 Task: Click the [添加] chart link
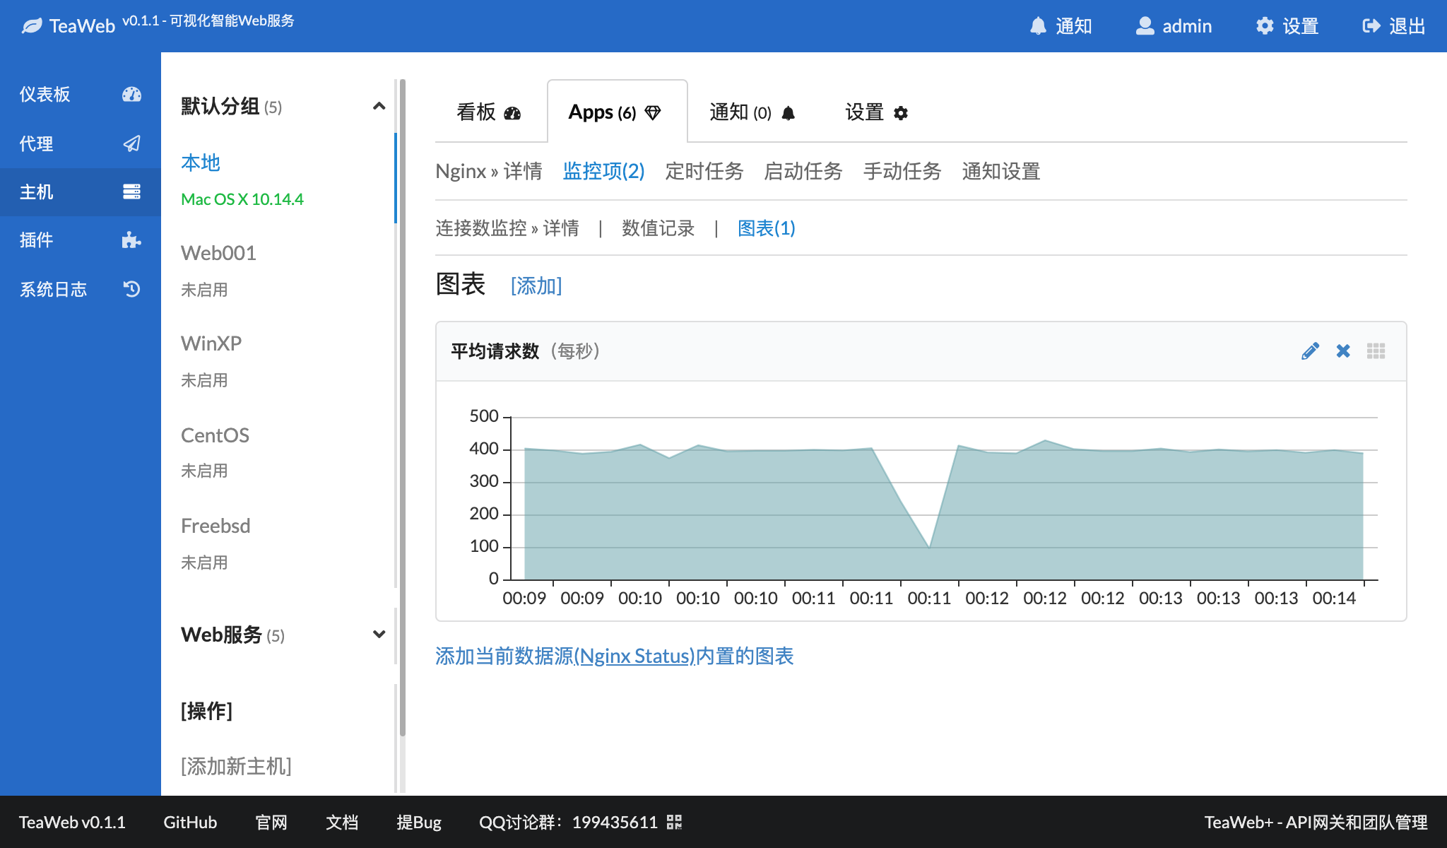tap(536, 285)
